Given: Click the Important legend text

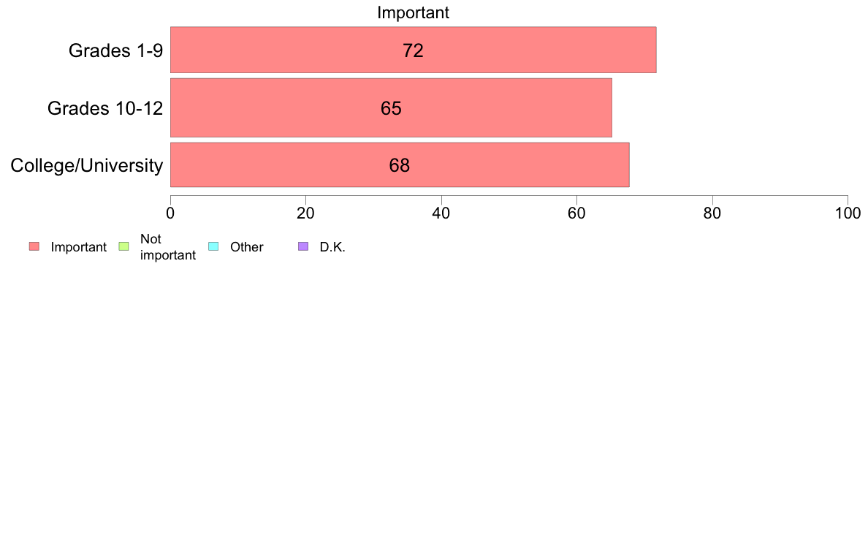Looking at the screenshot, I should click(x=79, y=247).
